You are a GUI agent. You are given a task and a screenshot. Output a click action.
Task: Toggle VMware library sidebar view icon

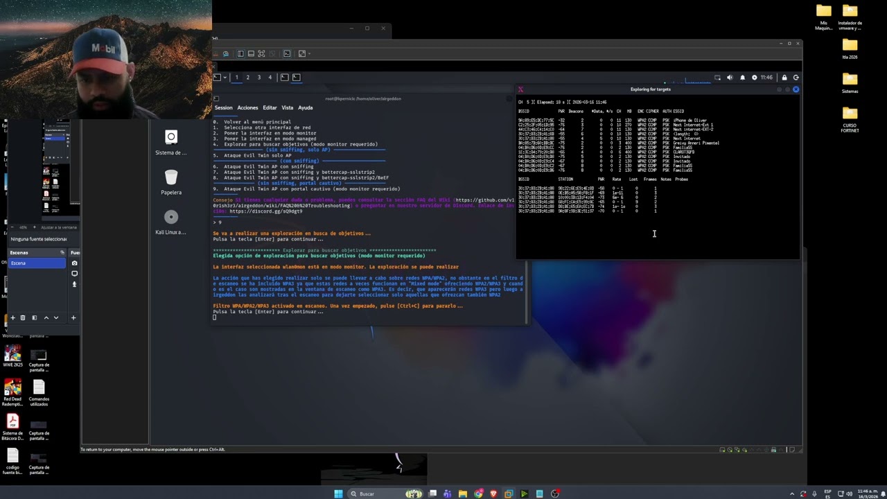(240, 53)
